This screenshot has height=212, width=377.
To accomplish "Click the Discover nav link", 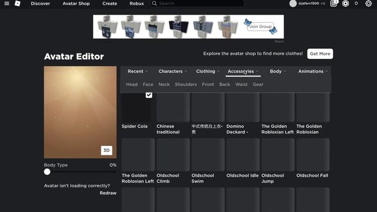I will (41, 4).
